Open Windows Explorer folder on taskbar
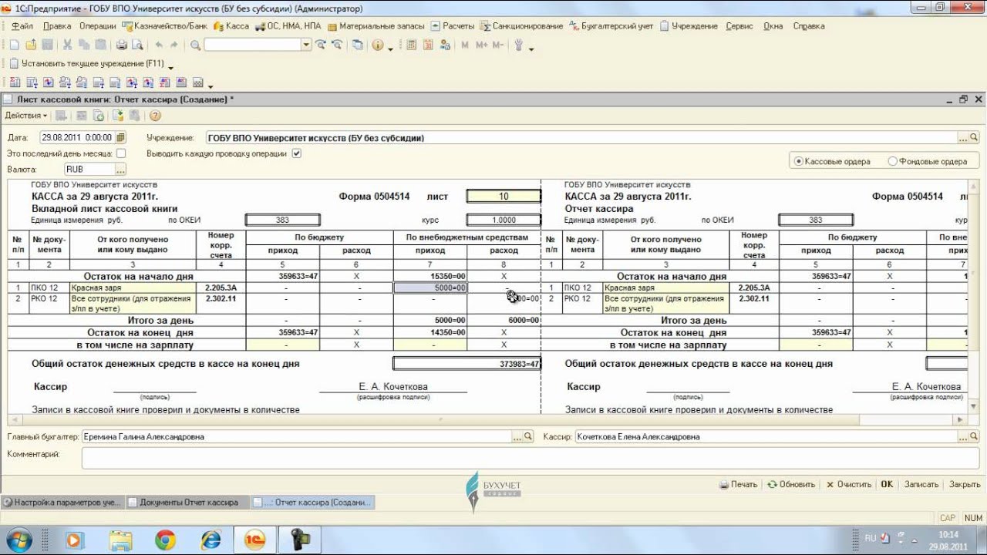 [120, 540]
